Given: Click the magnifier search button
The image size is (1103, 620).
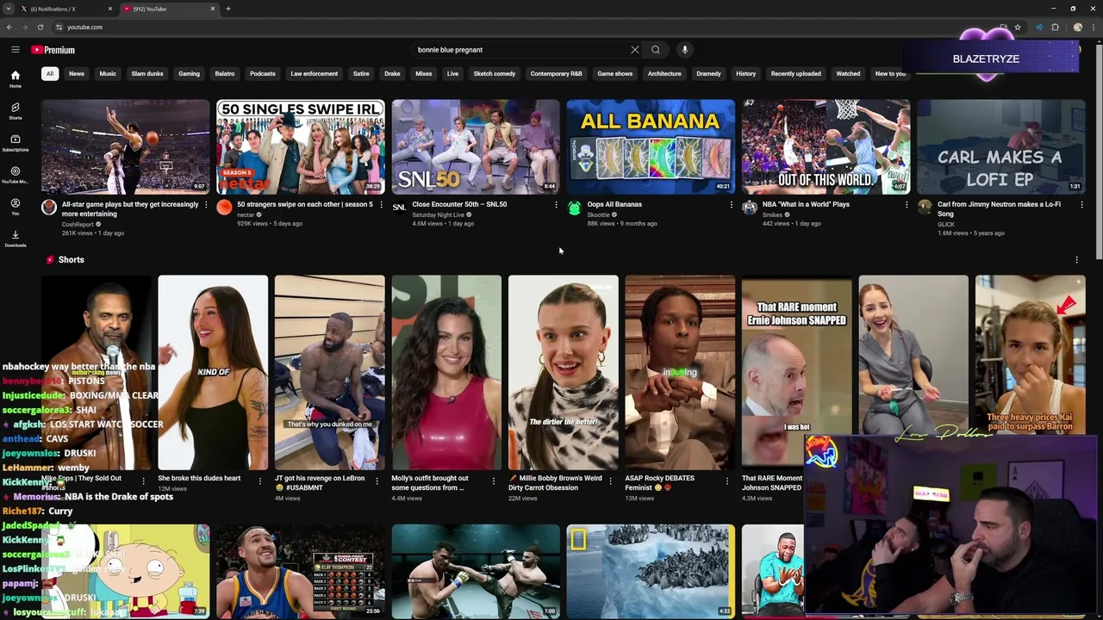Looking at the screenshot, I should 656,50.
